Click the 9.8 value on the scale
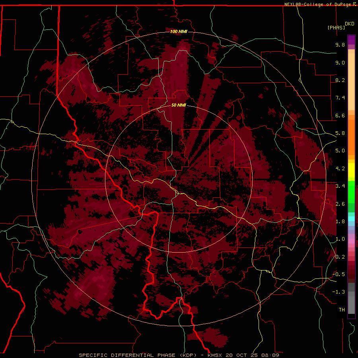 pos(340,45)
